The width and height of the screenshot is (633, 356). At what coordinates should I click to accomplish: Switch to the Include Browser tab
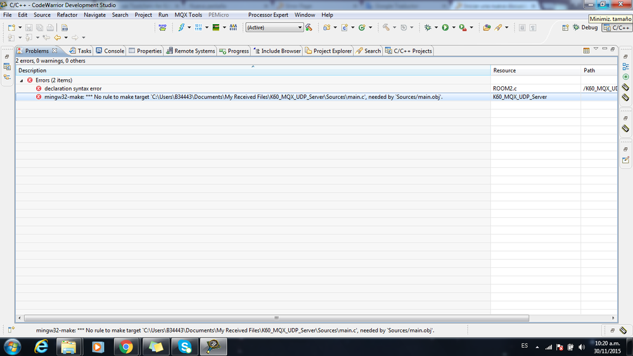277,51
